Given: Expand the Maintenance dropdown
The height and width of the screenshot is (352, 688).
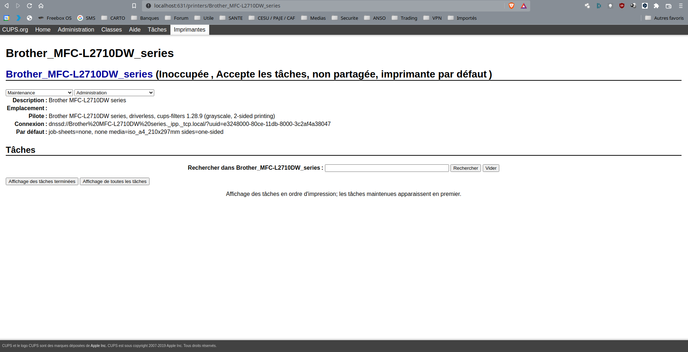Looking at the screenshot, I should tap(39, 93).
